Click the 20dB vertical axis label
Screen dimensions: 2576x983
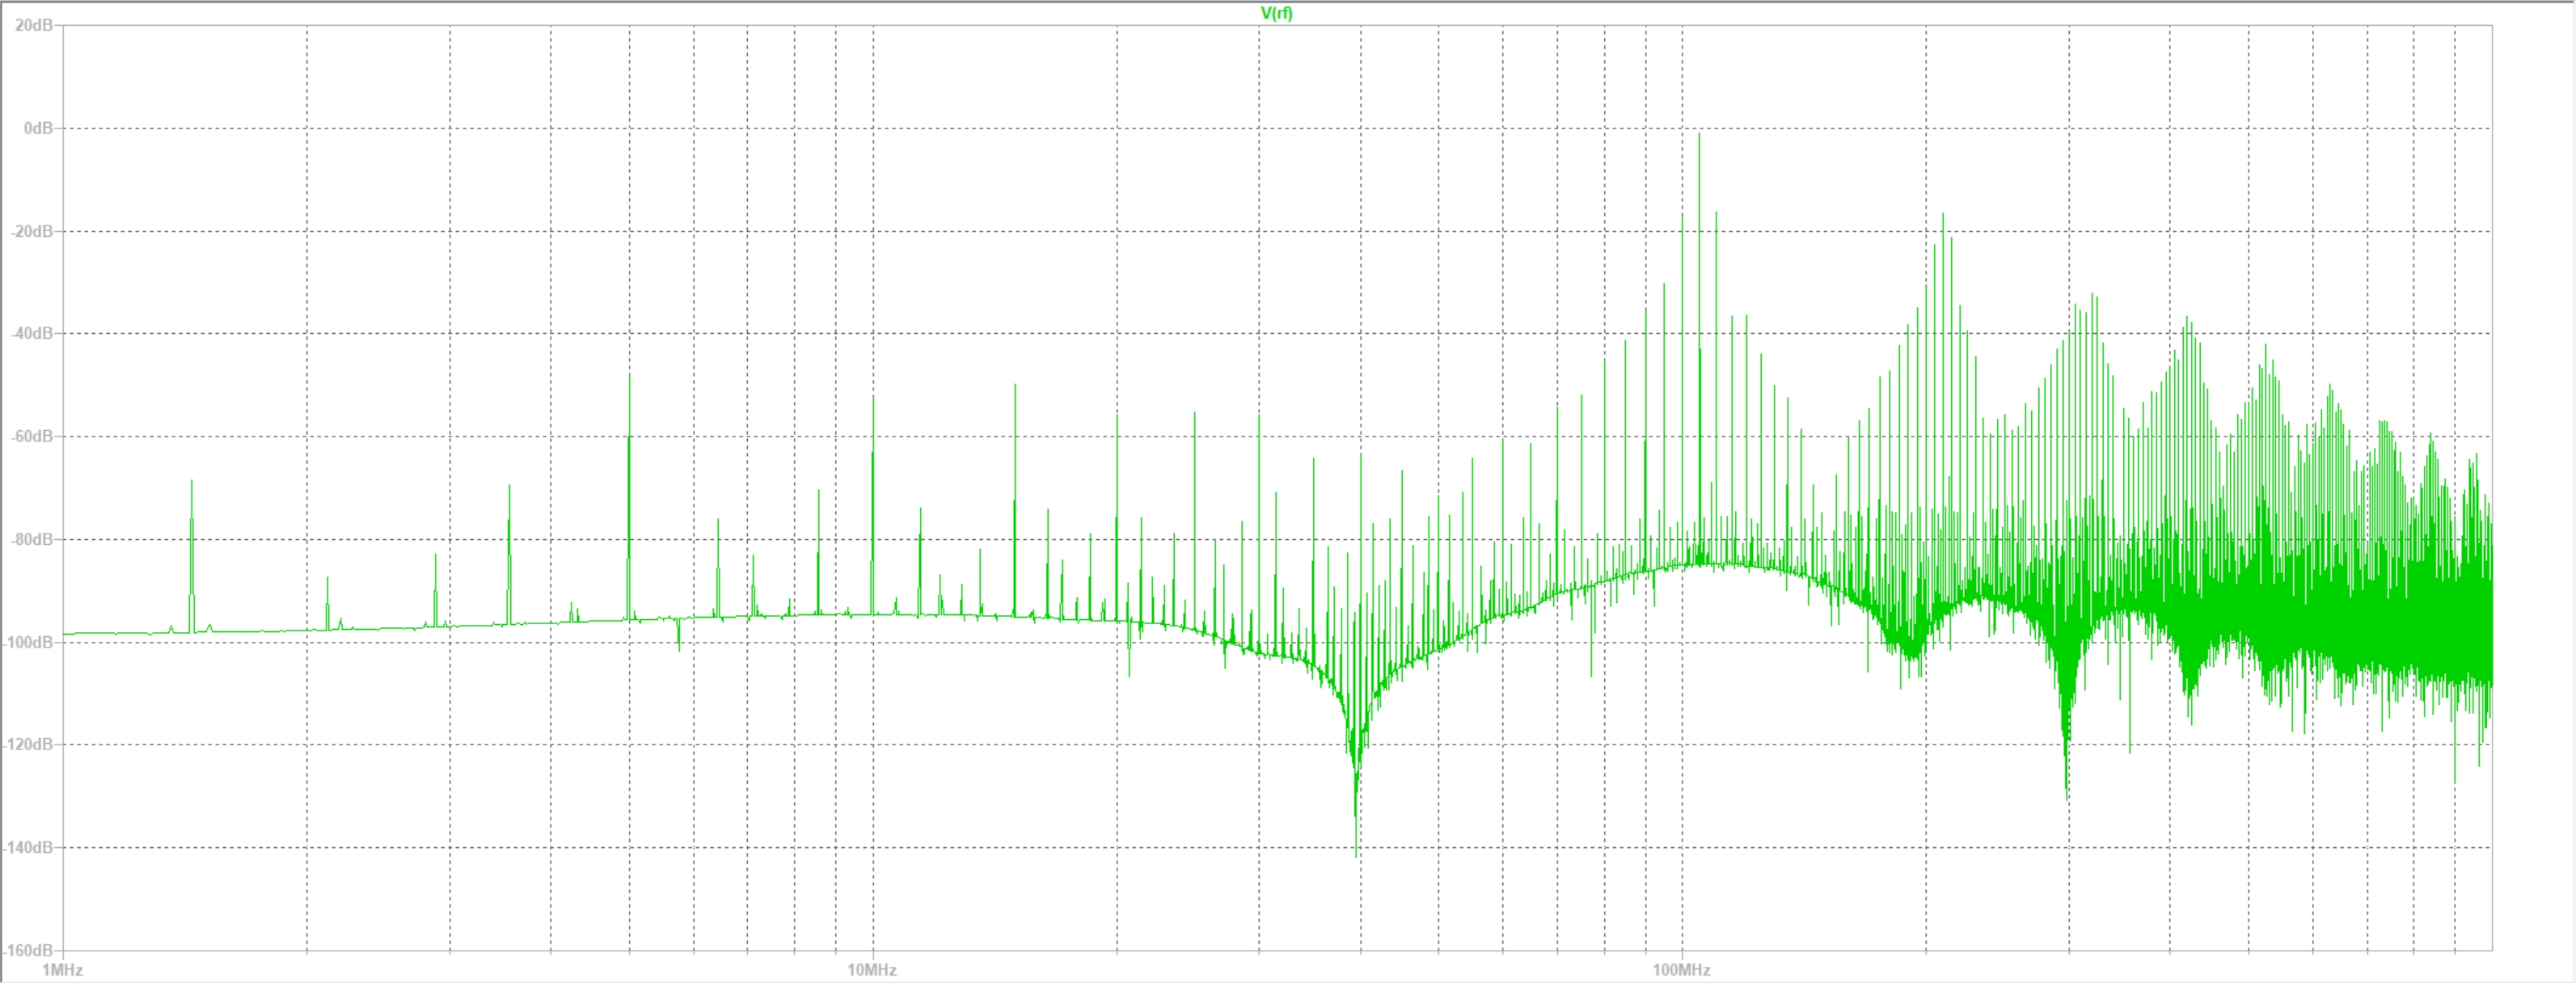click(34, 25)
